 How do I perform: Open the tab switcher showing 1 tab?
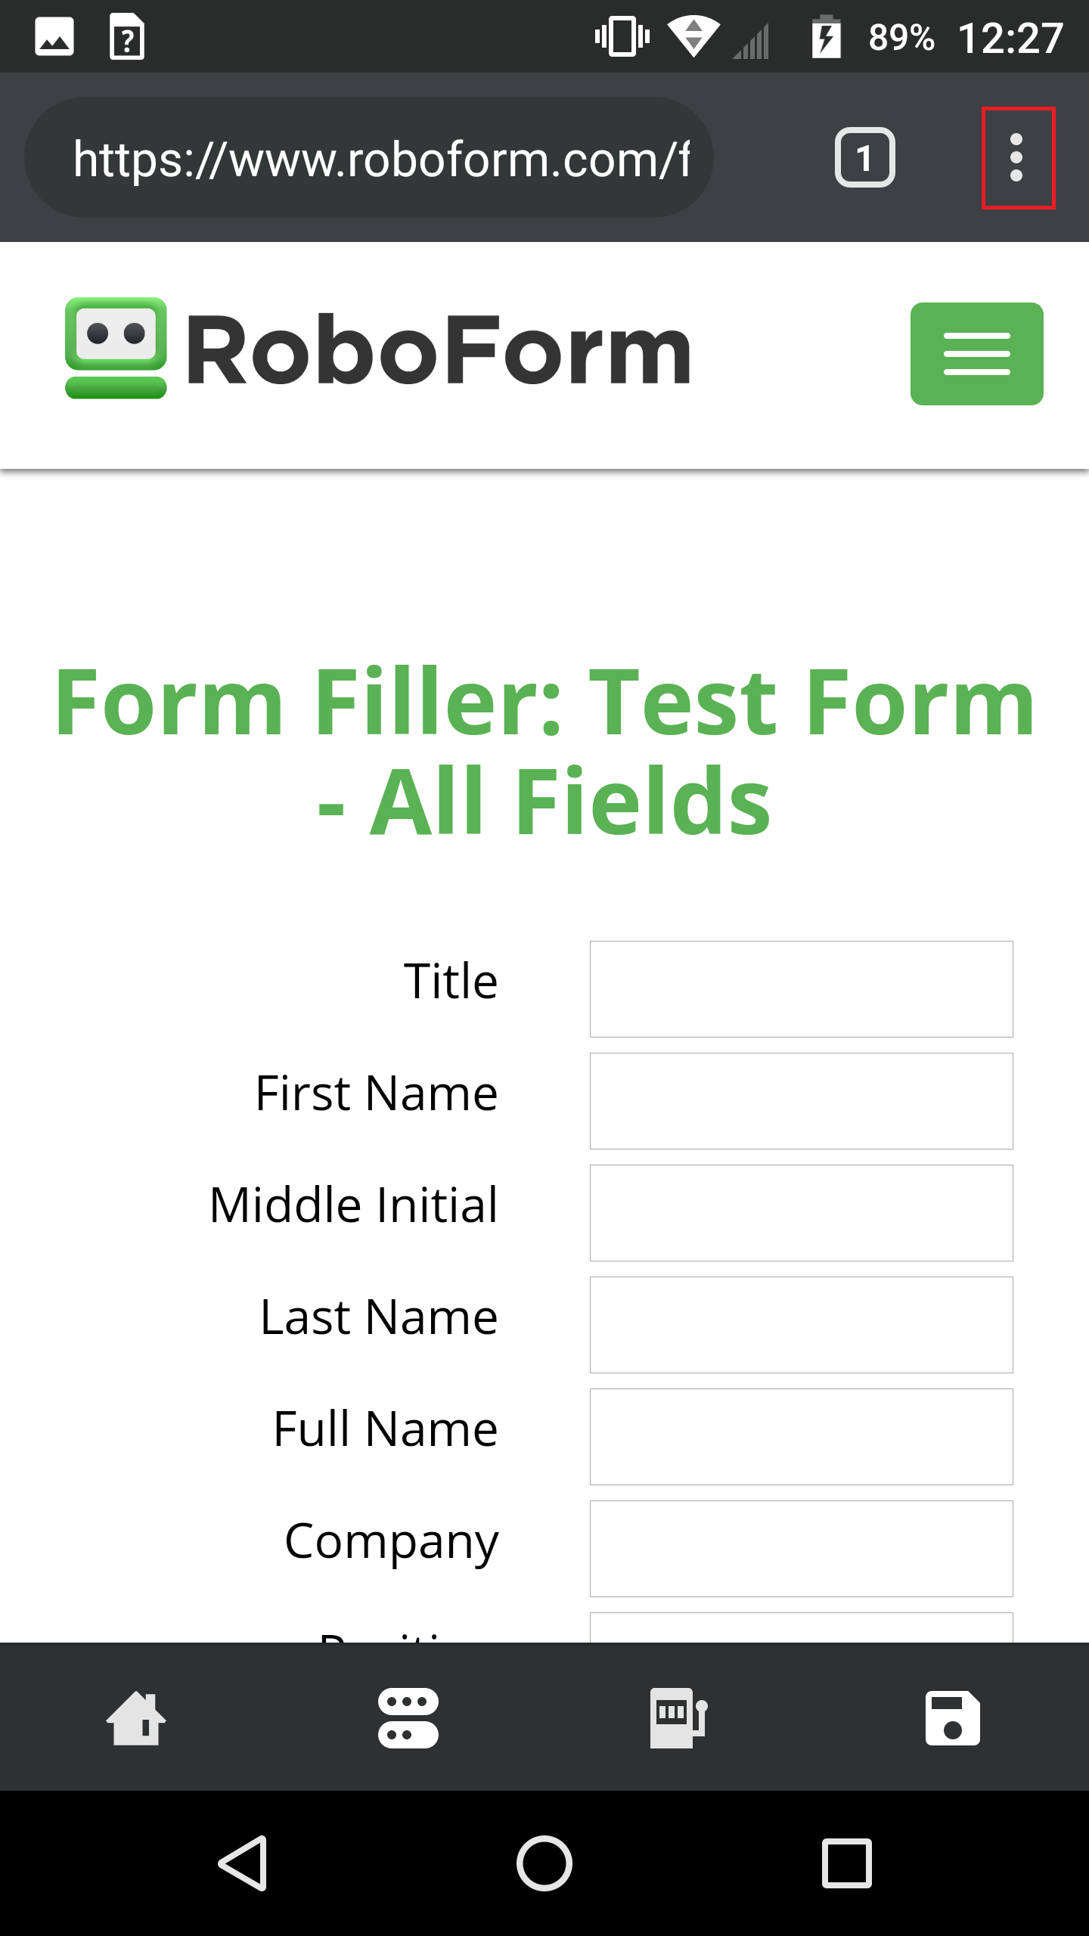click(864, 158)
